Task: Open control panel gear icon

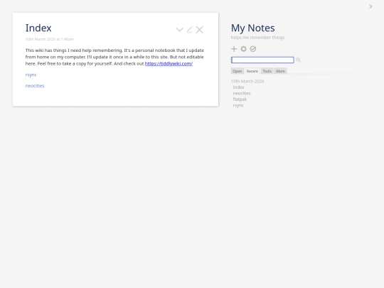Action: click(x=243, y=49)
